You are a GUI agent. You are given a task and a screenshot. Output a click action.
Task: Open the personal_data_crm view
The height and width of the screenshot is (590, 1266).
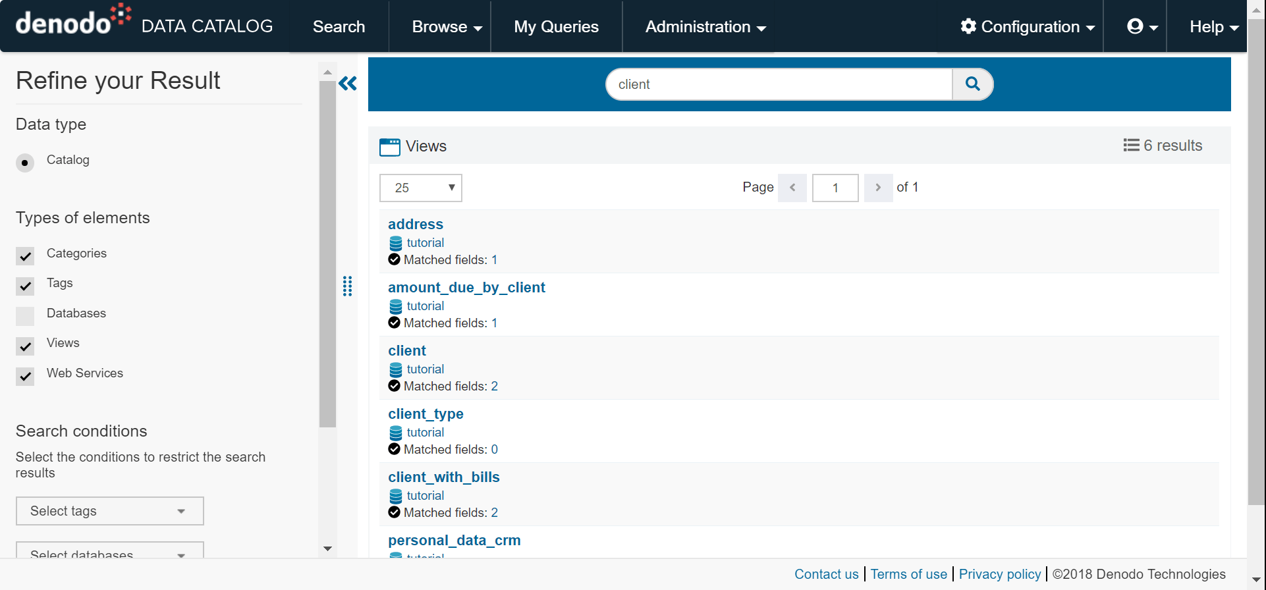[x=454, y=540]
